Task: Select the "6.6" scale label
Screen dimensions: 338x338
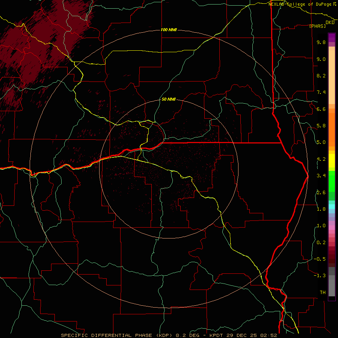Action: coord(321,109)
